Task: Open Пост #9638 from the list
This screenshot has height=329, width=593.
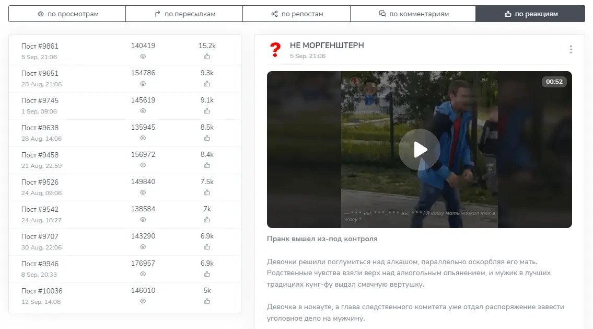Action: (x=40, y=128)
